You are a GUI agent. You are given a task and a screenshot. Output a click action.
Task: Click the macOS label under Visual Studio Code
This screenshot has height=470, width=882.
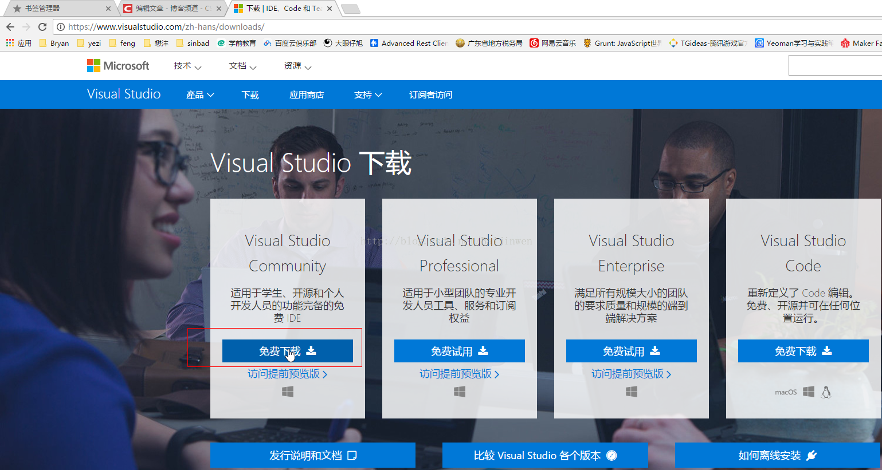[786, 392]
